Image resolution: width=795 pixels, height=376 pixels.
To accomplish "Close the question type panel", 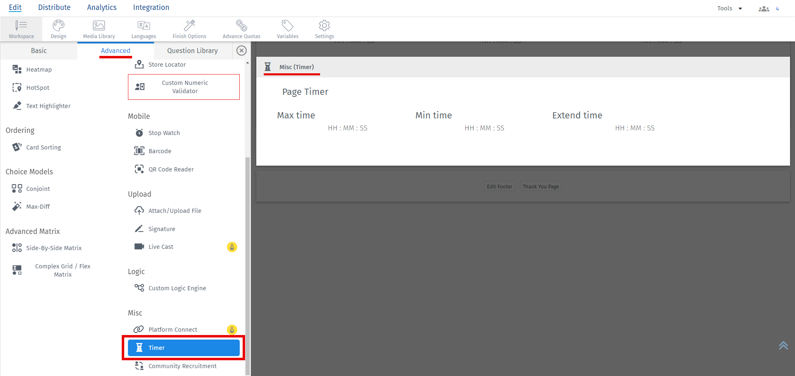I will pyautogui.click(x=241, y=51).
